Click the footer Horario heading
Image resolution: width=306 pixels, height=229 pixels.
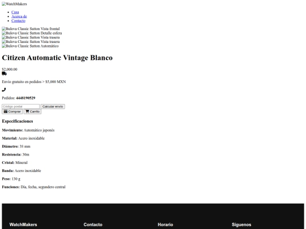[x=165, y=224]
